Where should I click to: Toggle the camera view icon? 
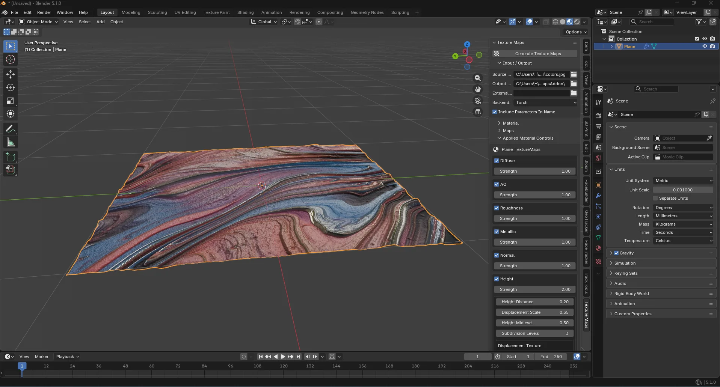click(478, 101)
